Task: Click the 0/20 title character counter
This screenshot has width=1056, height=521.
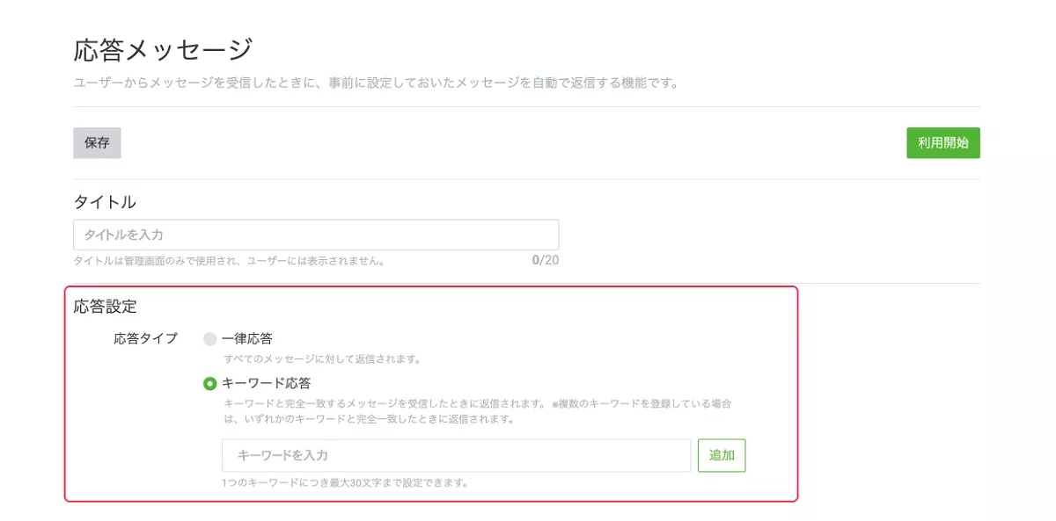Action: pyautogui.click(x=545, y=260)
